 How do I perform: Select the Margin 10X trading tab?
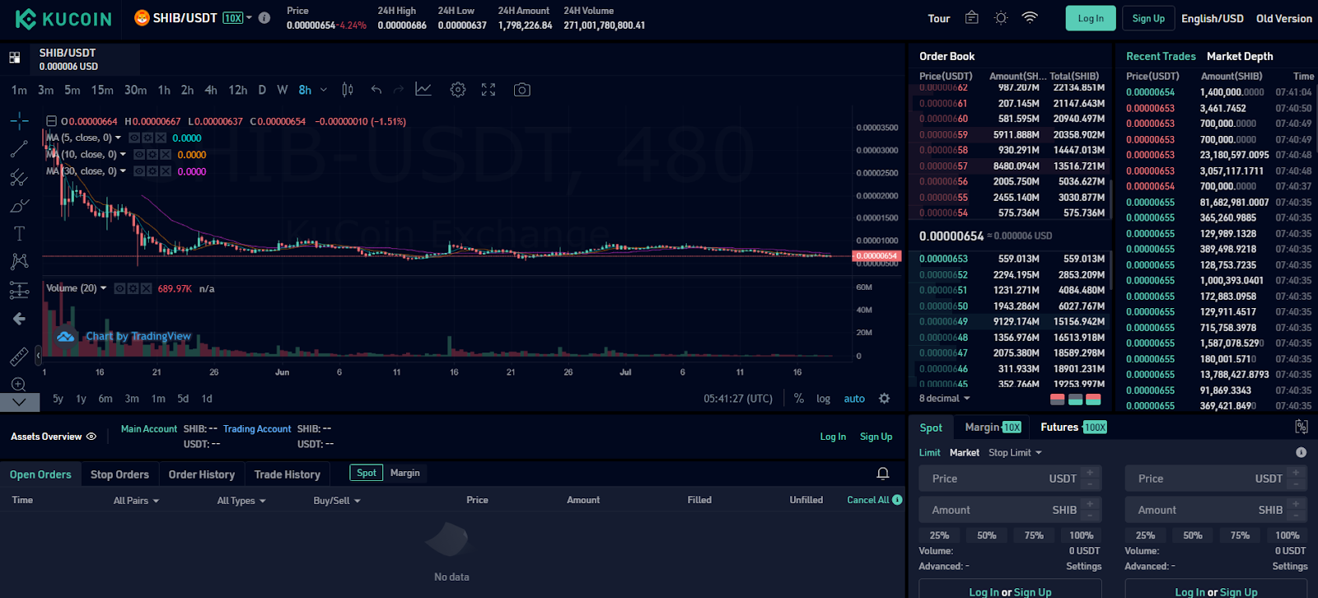[x=993, y=427]
